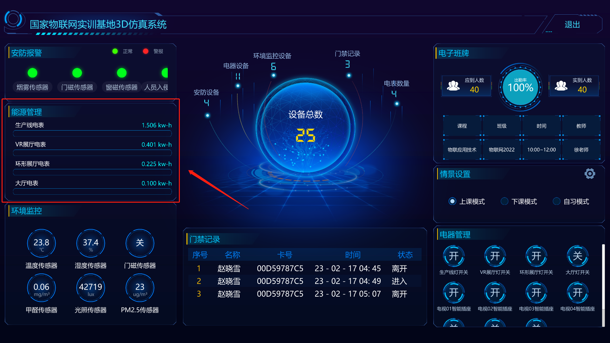Click the 徐老师 teacher cell
The width and height of the screenshot is (610, 343).
(581, 150)
